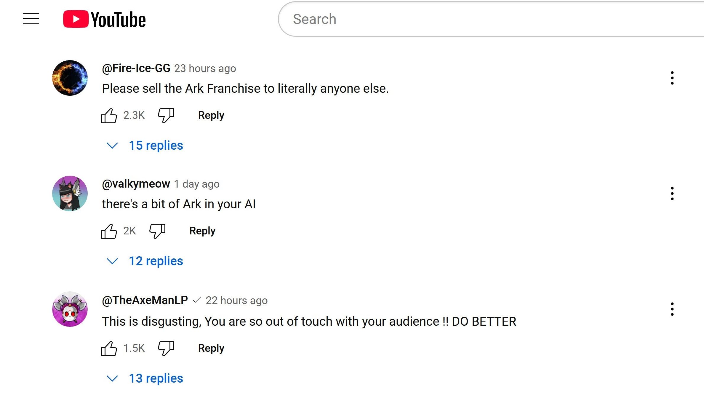
Task: Click the YouTube logo
Action: (x=104, y=19)
